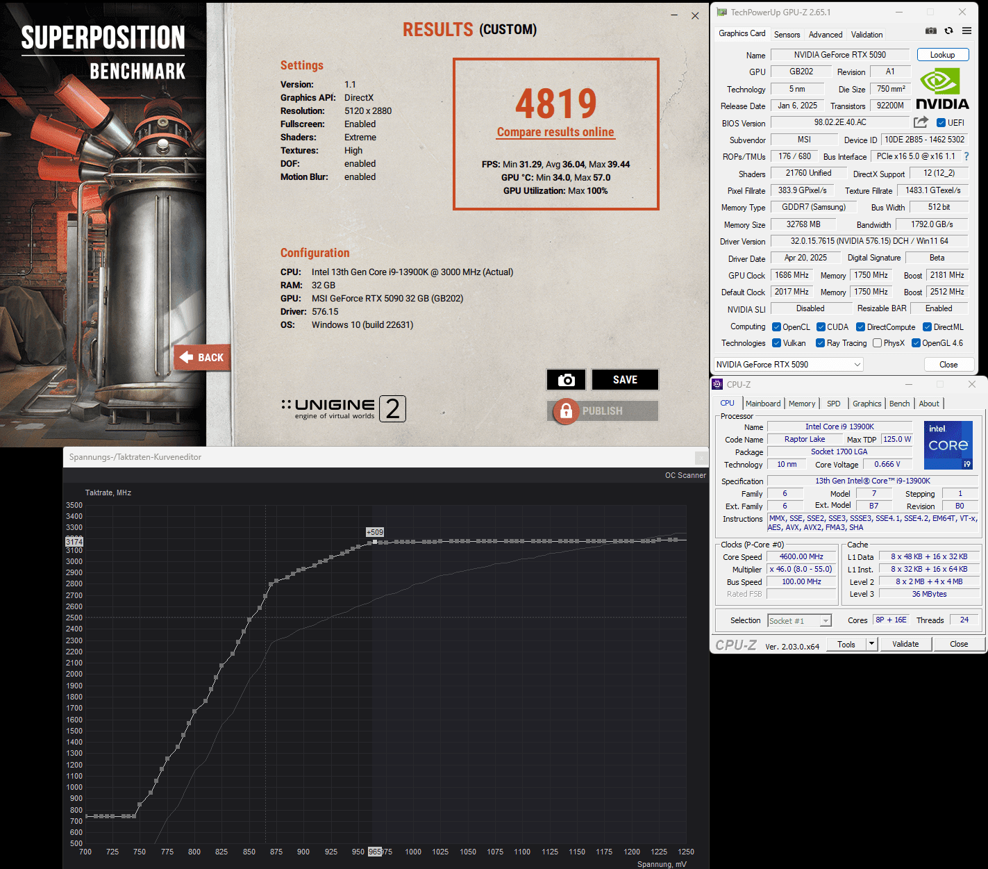Screen dimensions: 988x869
Task: Click the GPU-Z refresh icon
Action: coord(948,31)
